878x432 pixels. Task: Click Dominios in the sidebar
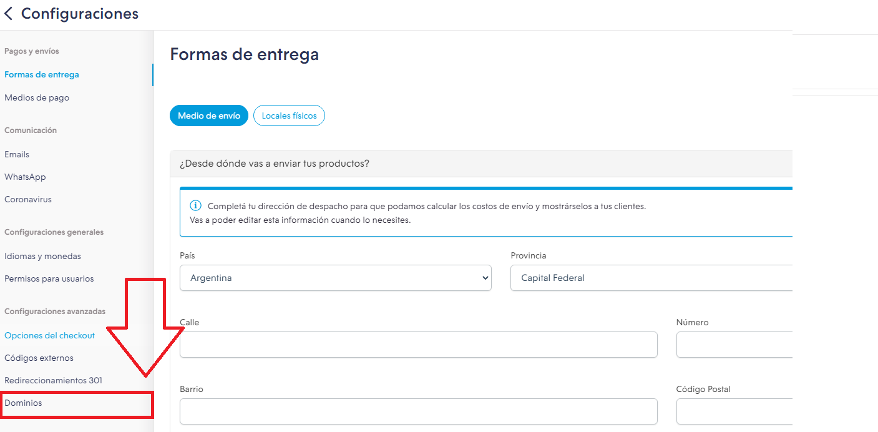click(24, 403)
